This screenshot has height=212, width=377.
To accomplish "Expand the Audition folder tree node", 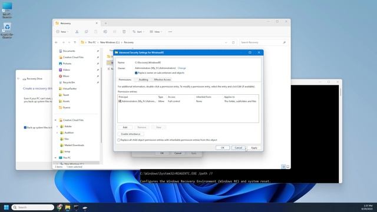I will click(57, 132).
